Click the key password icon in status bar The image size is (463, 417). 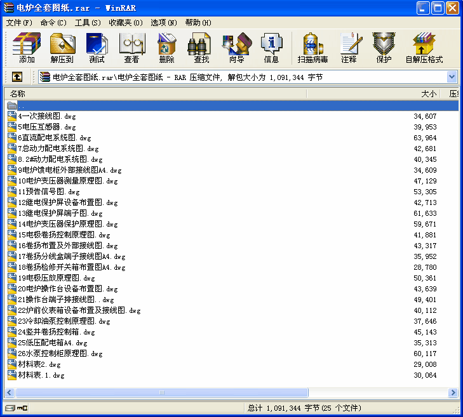[22, 408]
